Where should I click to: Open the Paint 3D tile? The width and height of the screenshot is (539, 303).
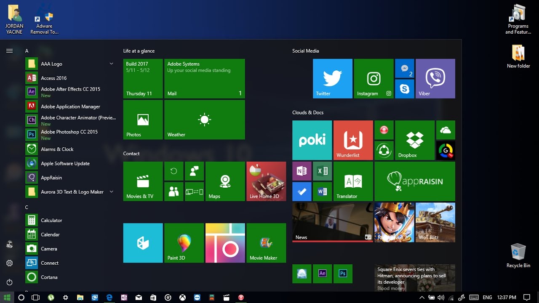point(184,243)
